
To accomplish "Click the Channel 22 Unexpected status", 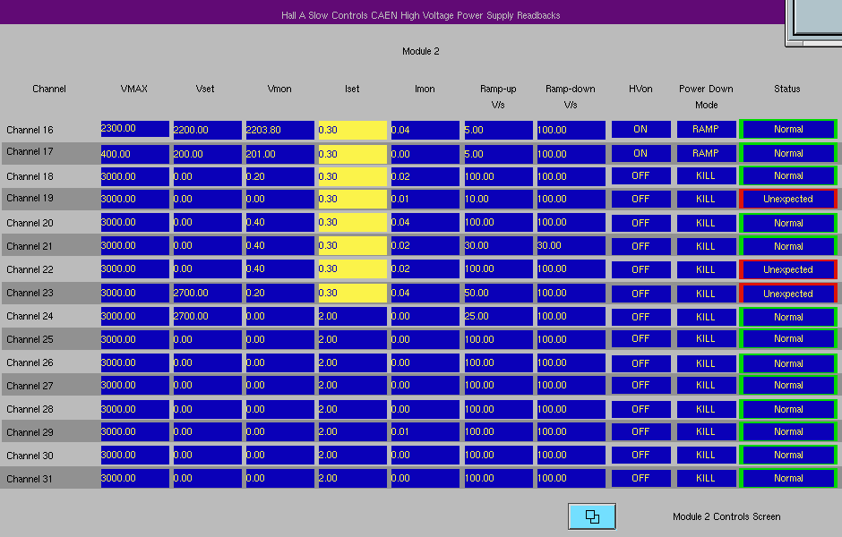I will (x=787, y=269).
